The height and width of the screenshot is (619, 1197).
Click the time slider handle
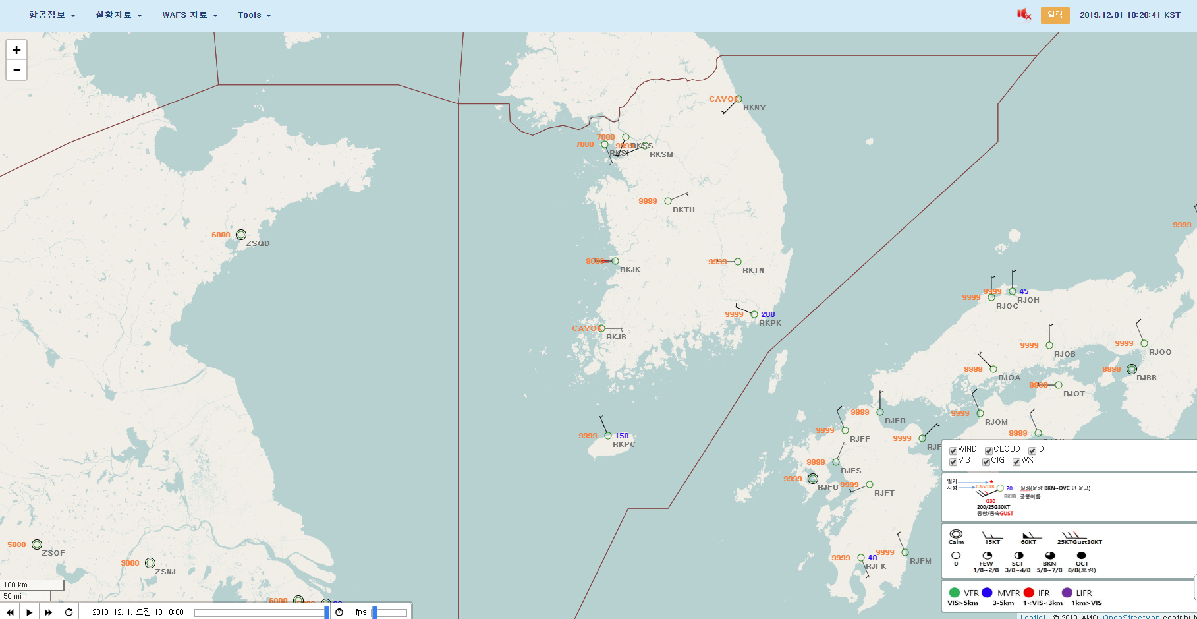point(326,612)
